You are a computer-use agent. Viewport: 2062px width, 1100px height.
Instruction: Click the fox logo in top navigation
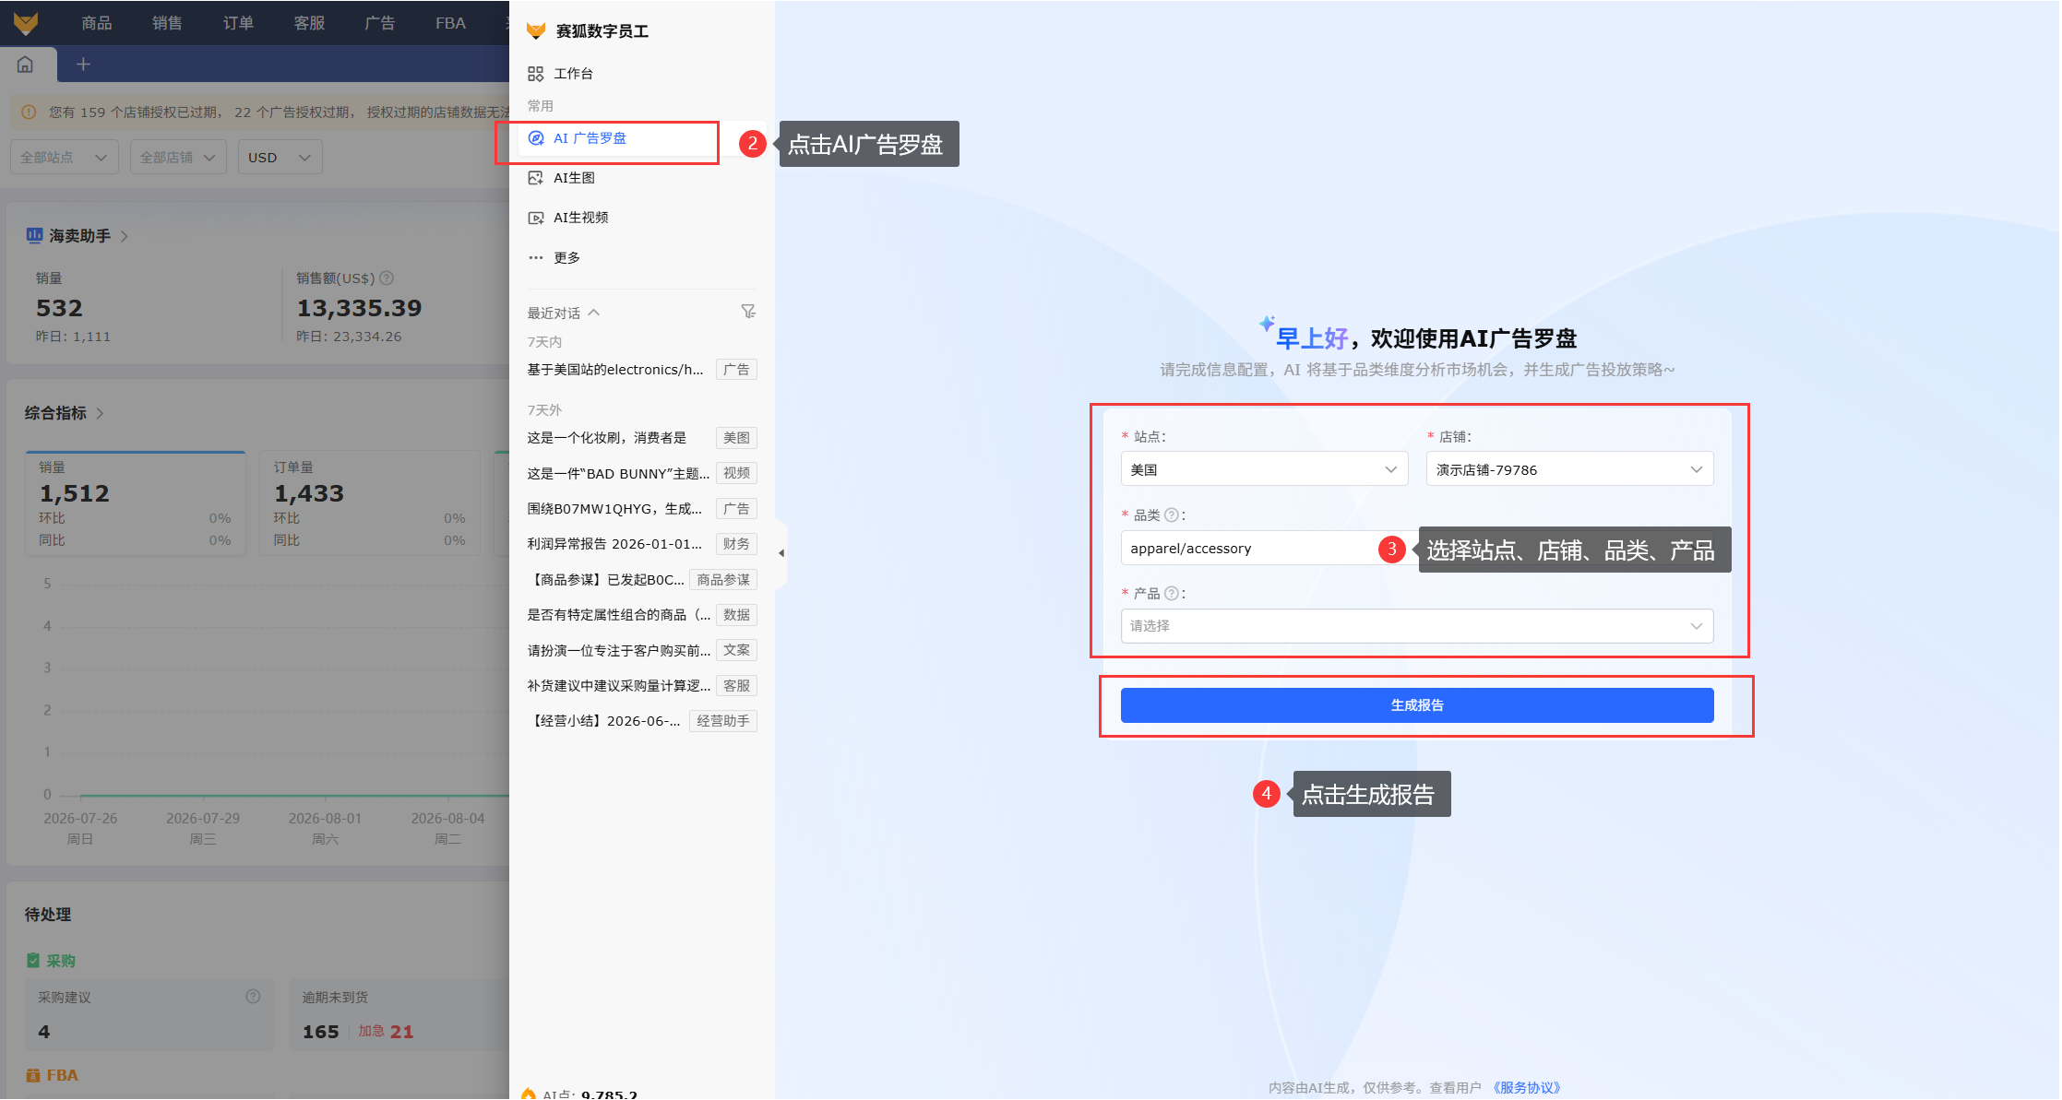click(26, 22)
